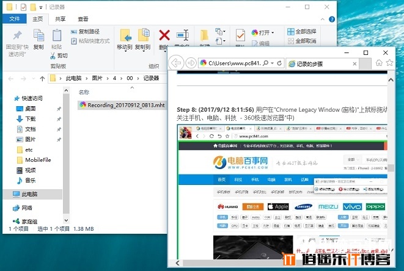Screen dimensions: 404x271
Task: Open the MobileFile folder in navigation pane
Action: [34, 160]
